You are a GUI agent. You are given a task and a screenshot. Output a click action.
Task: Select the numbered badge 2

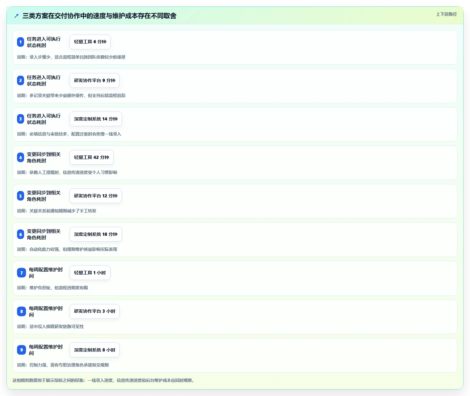[x=21, y=80]
